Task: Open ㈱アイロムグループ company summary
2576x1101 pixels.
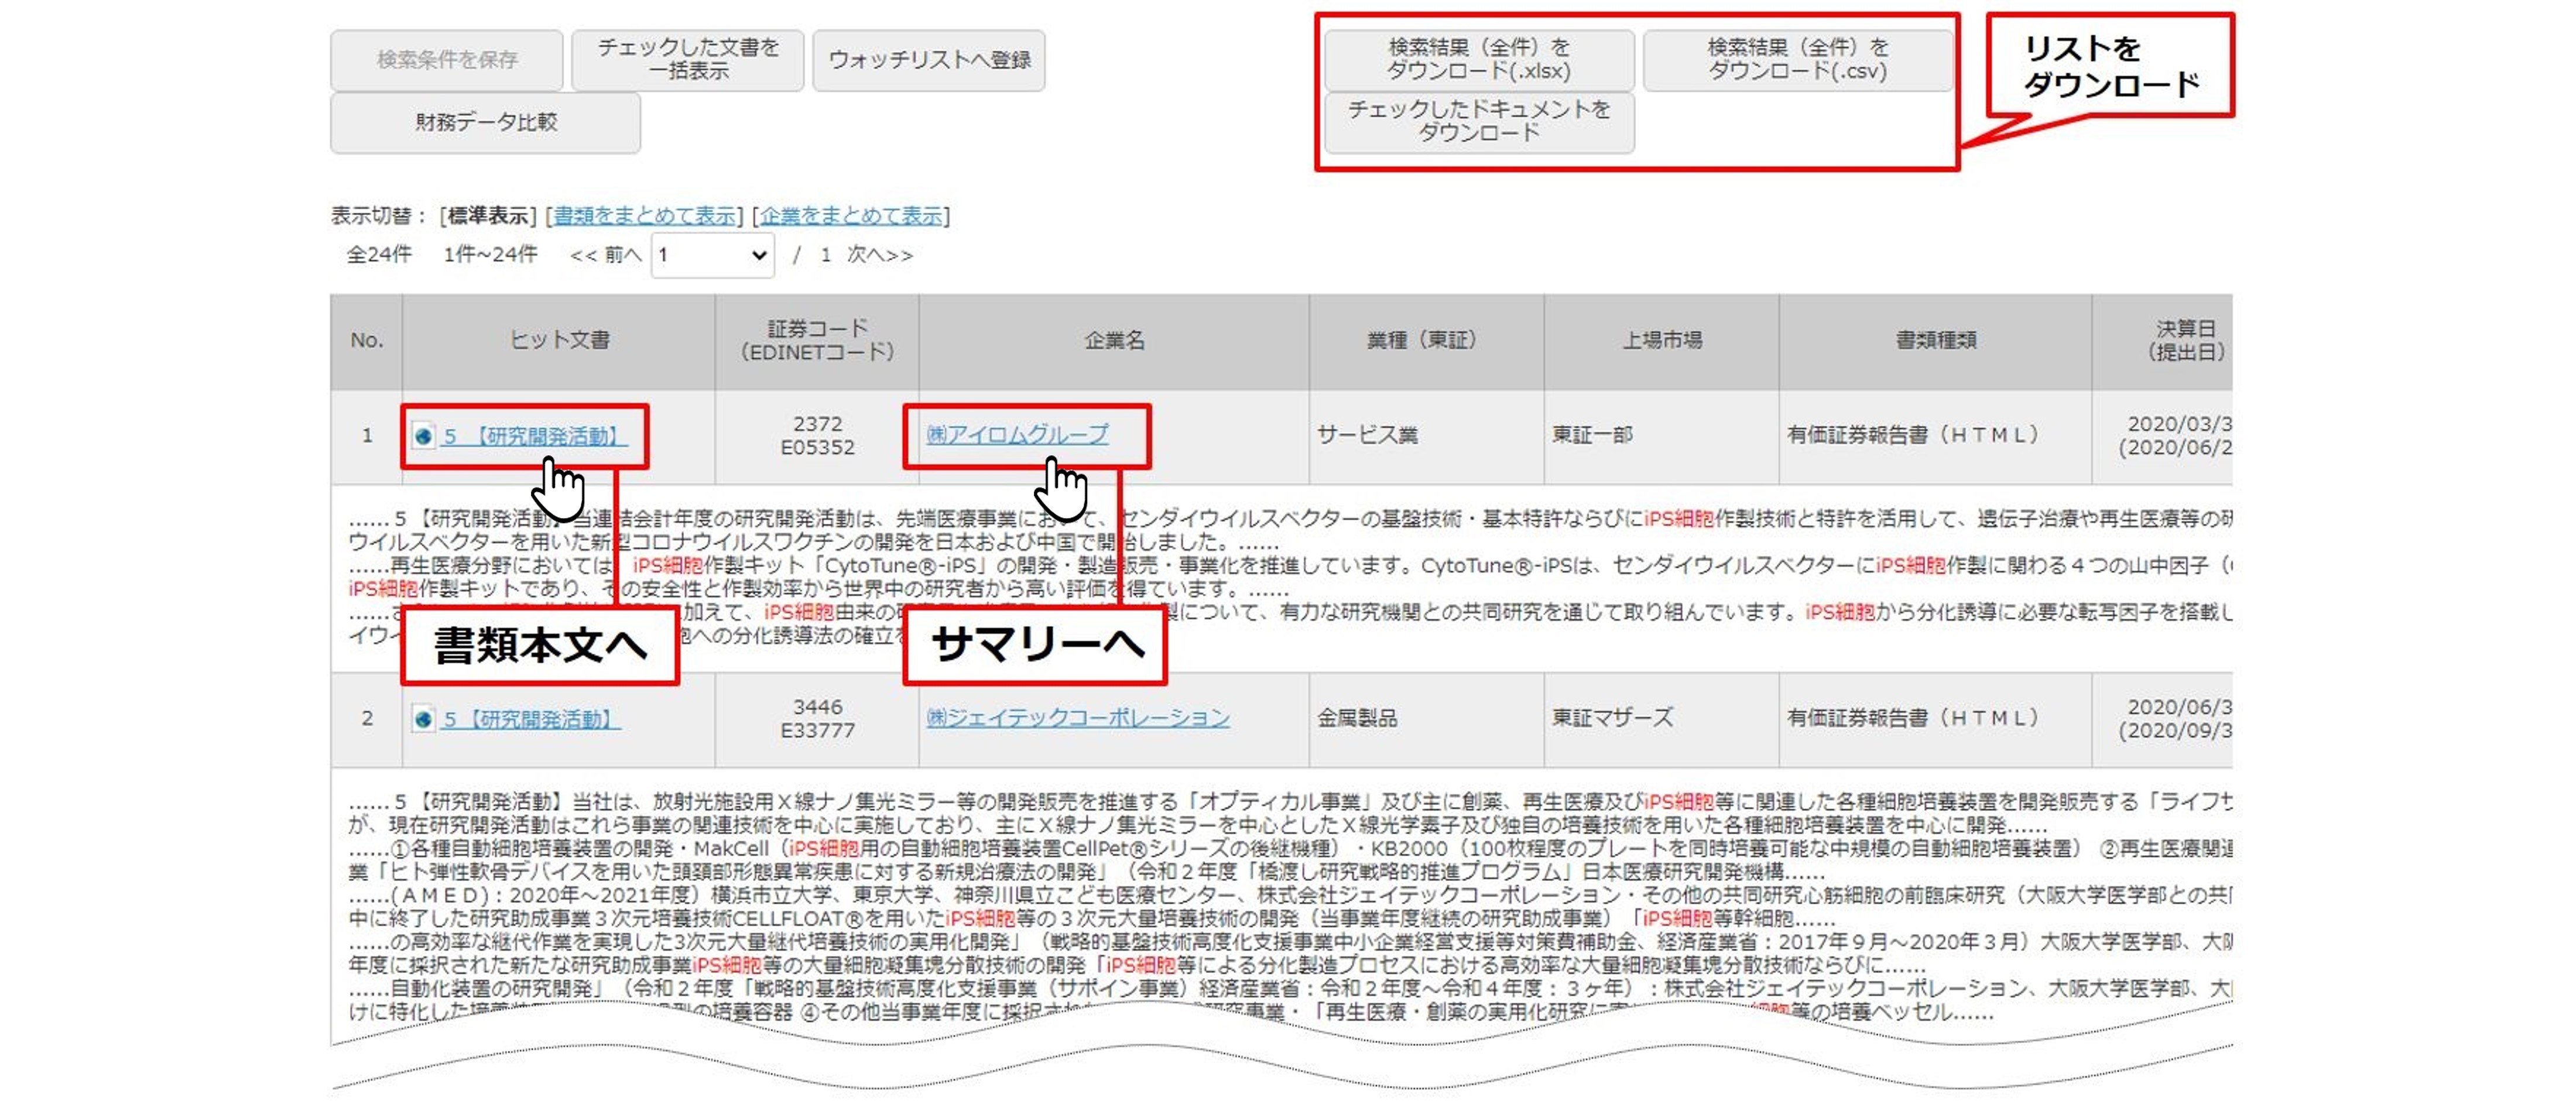Action: (1017, 434)
